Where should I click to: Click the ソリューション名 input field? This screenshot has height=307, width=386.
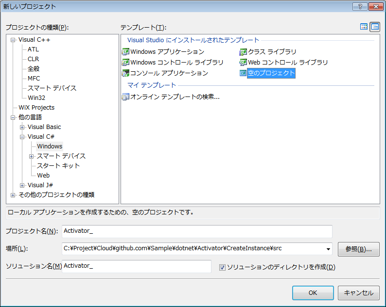click(137, 266)
